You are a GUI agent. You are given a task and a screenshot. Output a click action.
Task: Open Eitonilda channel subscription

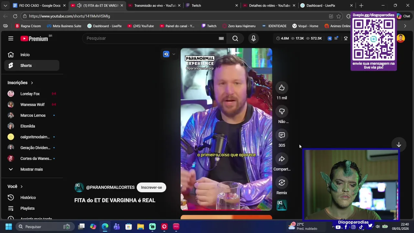[32, 126]
